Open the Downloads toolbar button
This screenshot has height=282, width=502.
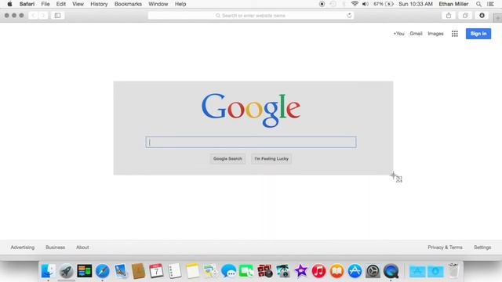tap(482, 16)
